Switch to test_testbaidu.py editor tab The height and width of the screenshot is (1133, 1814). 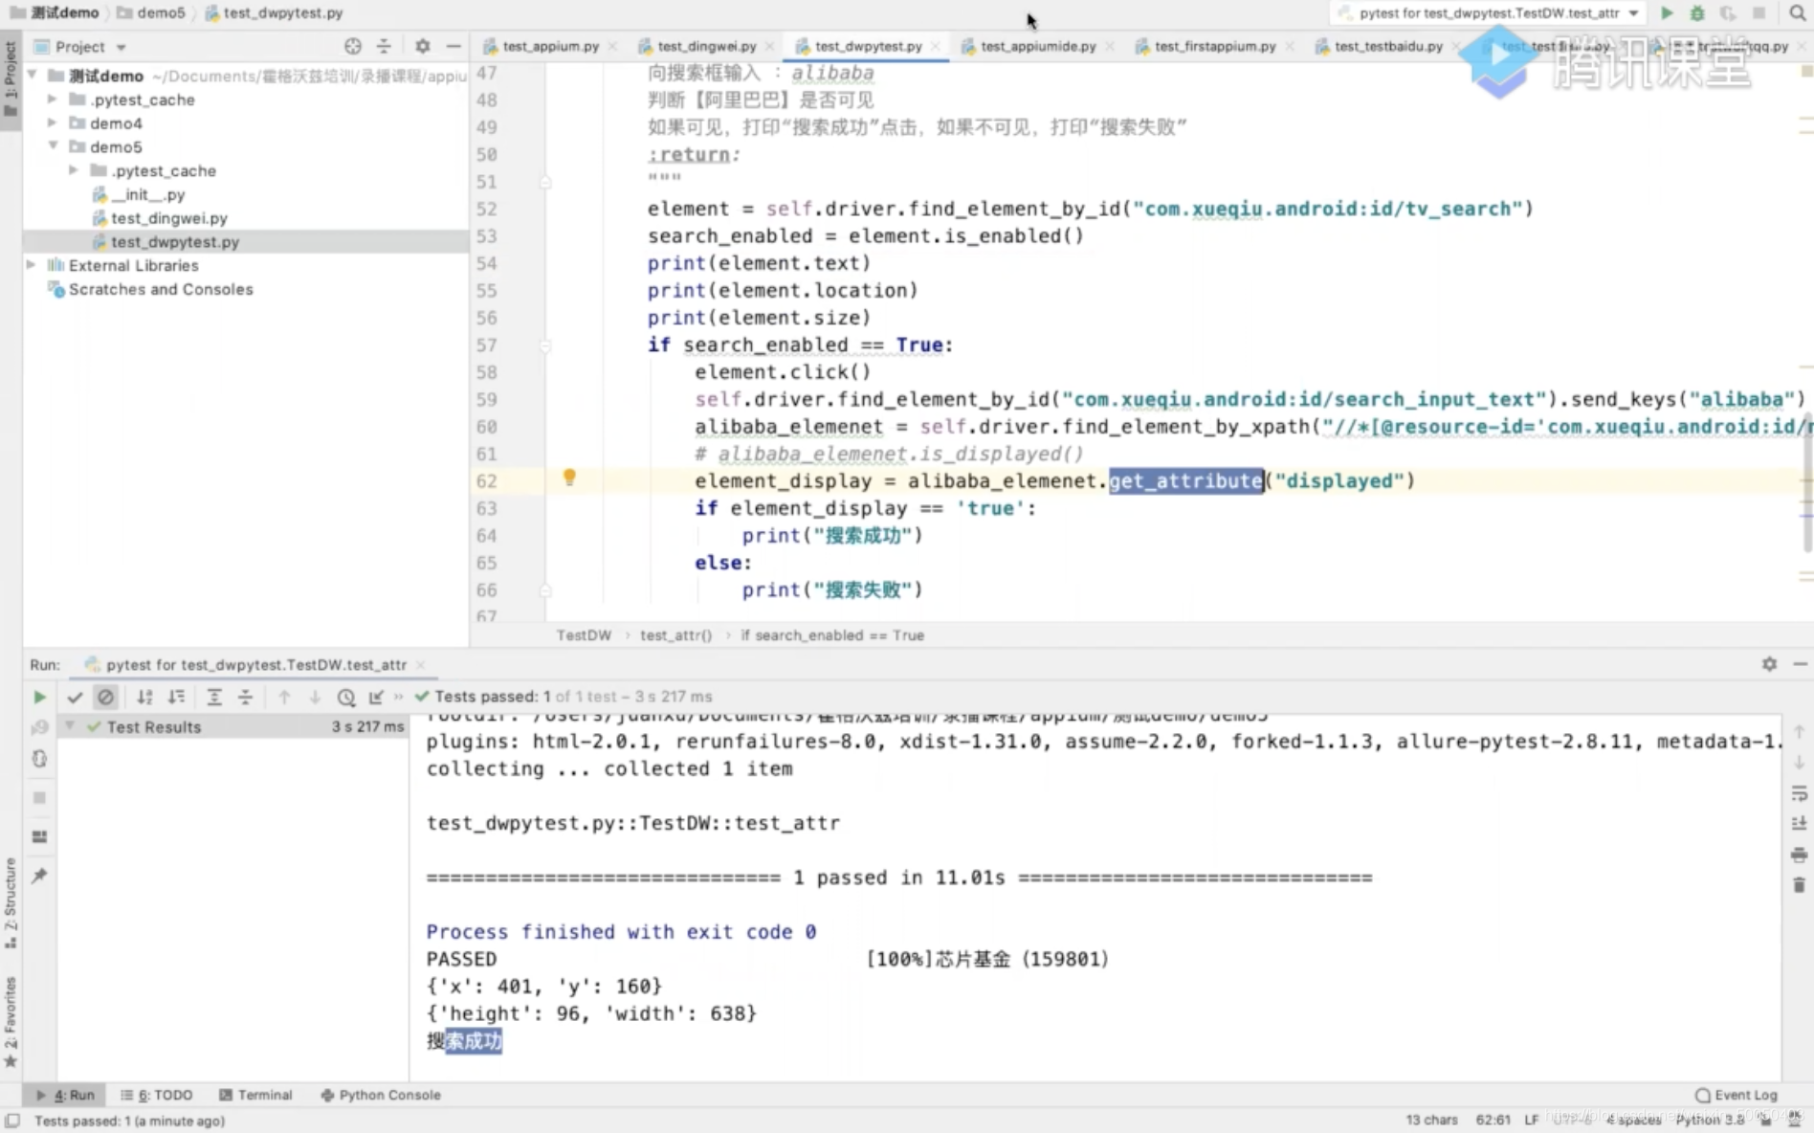[x=1387, y=46]
